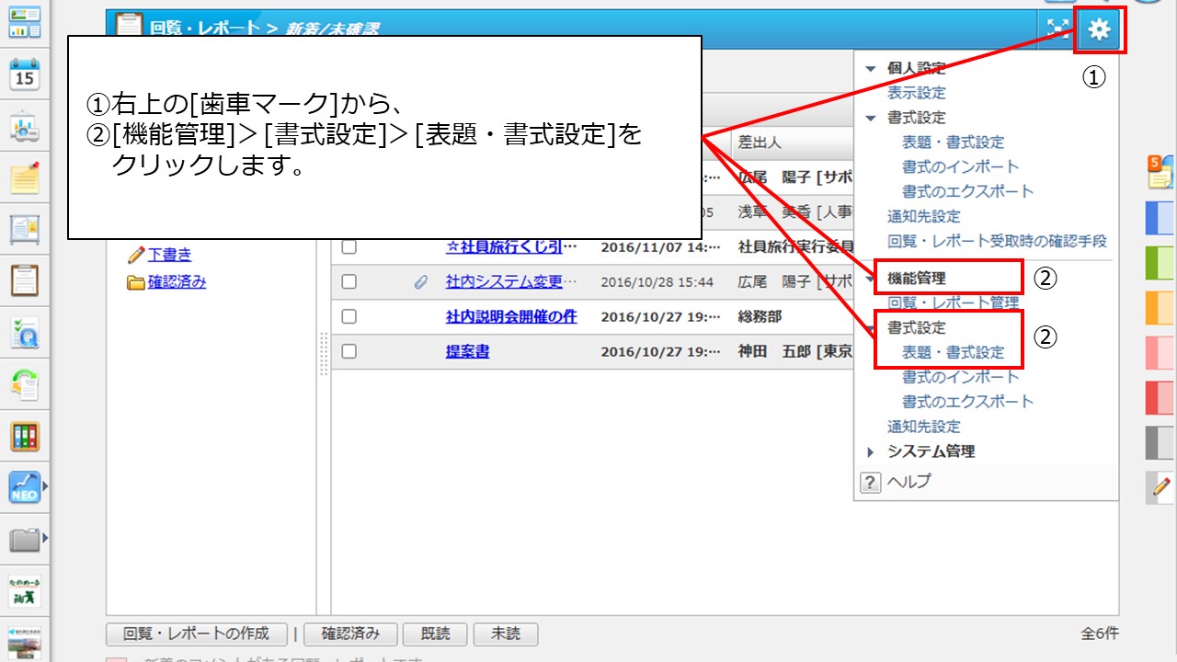Pick the red sticky note color
This screenshot has height=662, width=1177.
1160,398
